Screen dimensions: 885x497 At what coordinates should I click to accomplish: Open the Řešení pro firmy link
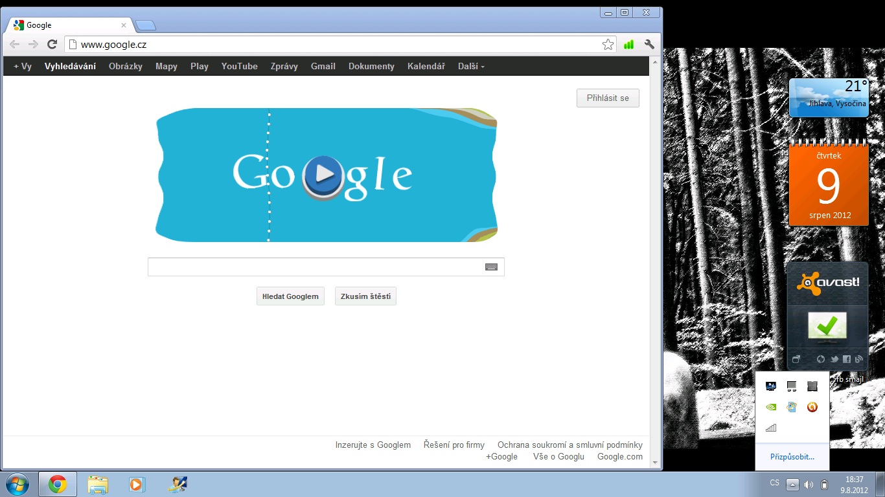[x=454, y=445]
